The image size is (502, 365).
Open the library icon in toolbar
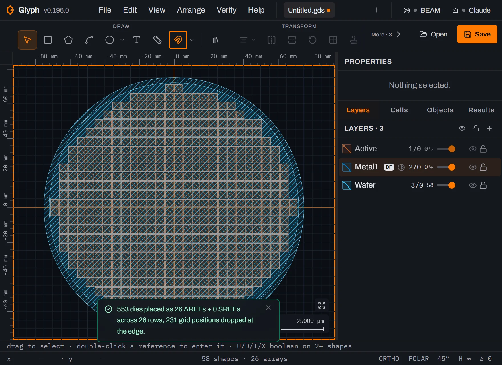click(215, 40)
